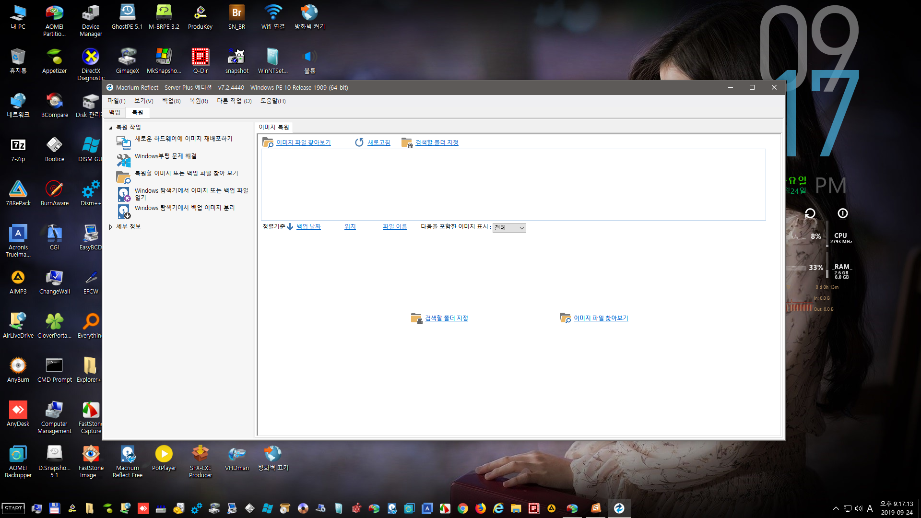
Task: Open GimageX desktop icon
Action: 127,60
